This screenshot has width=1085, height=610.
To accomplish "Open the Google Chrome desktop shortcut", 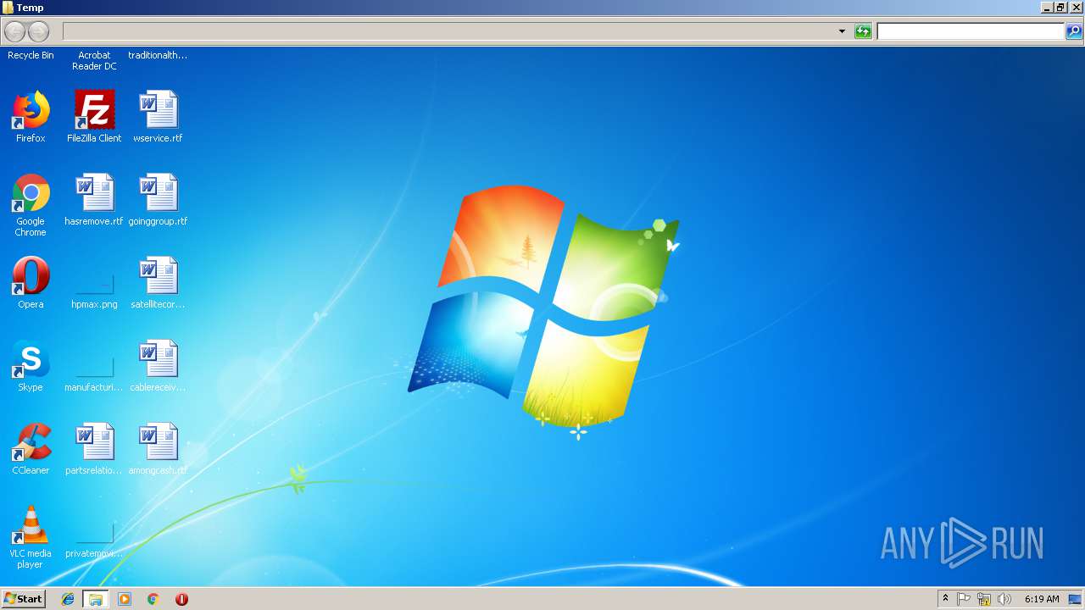I will [x=31, y=193].
